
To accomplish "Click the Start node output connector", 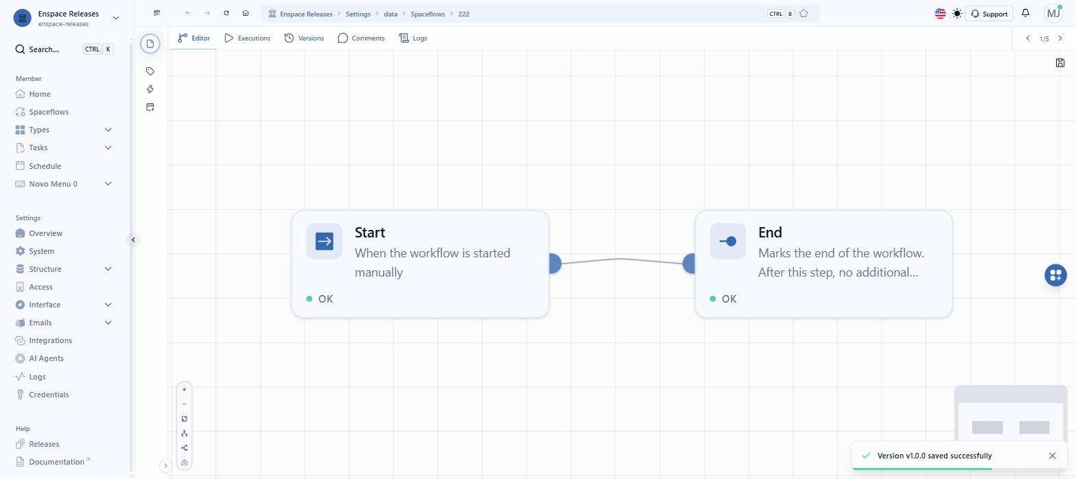I will (554, 264).
